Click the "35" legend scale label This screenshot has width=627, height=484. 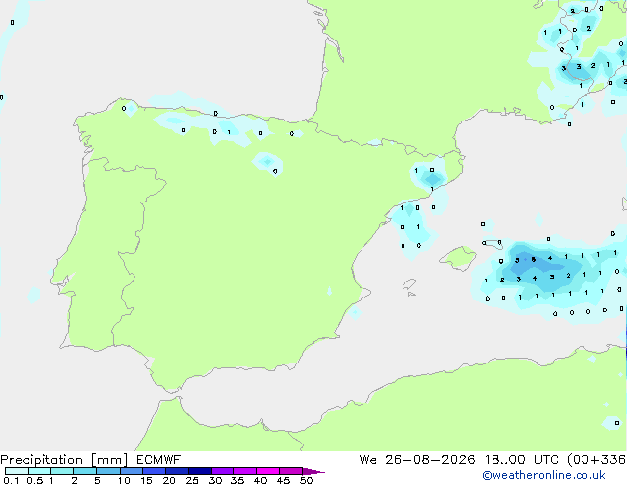click(x=237, y=480)
